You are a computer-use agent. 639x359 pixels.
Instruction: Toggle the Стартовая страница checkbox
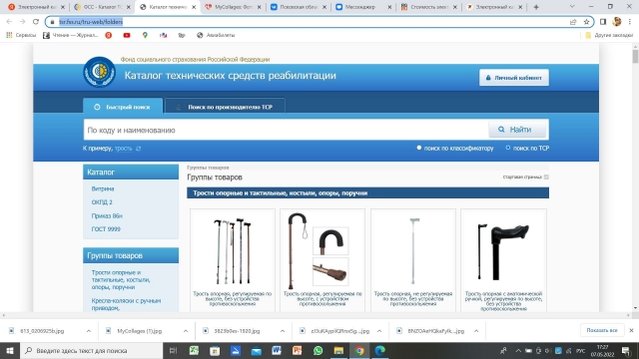point(546,178)
